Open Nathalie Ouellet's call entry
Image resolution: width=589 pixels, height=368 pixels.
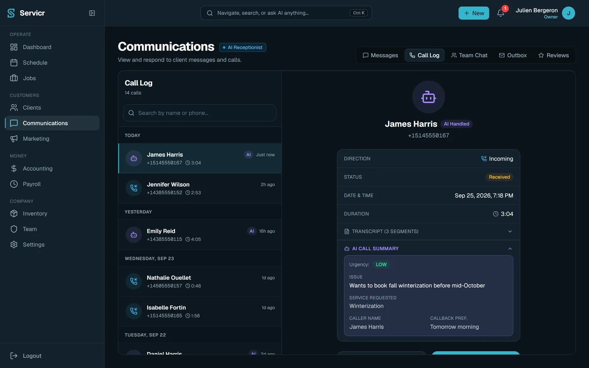pos(200,281)
